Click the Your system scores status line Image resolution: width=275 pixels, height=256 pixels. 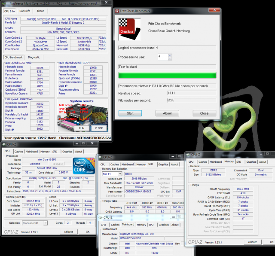click(57, 138)
